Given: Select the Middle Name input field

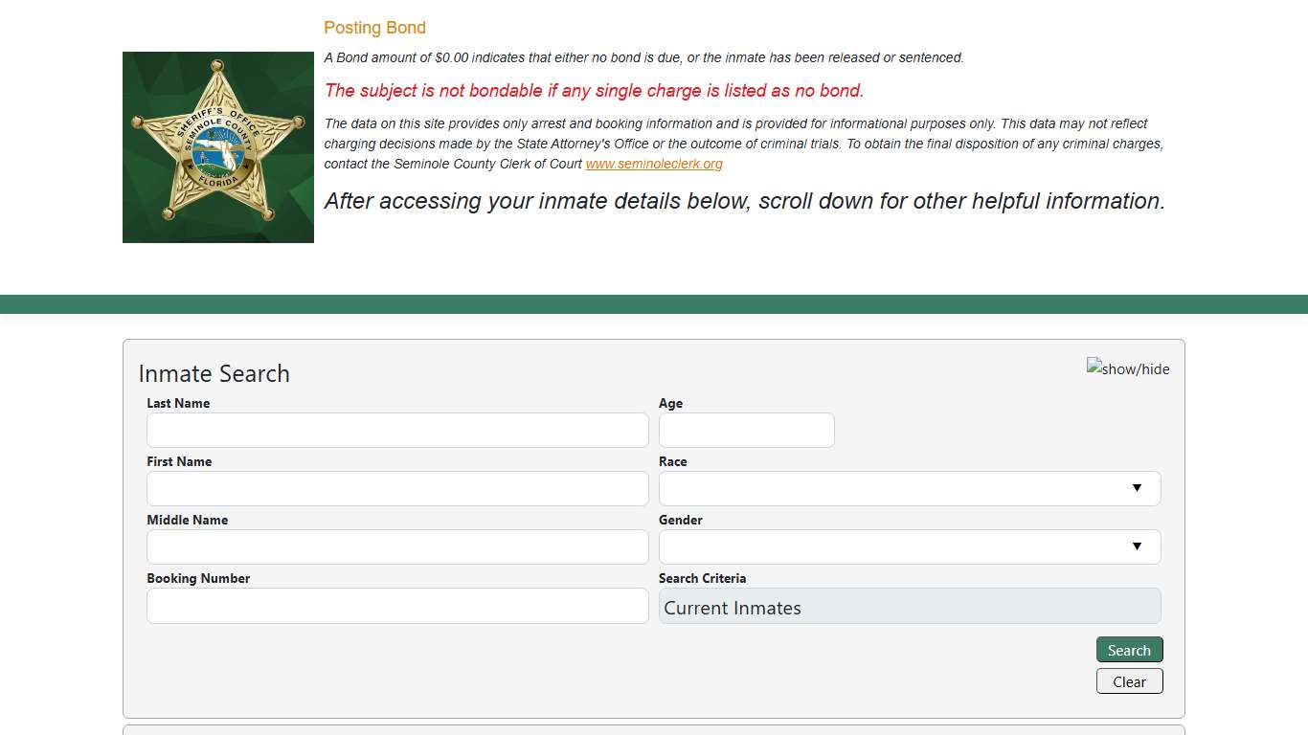Looking at the screenshot, I should [397, 546].
